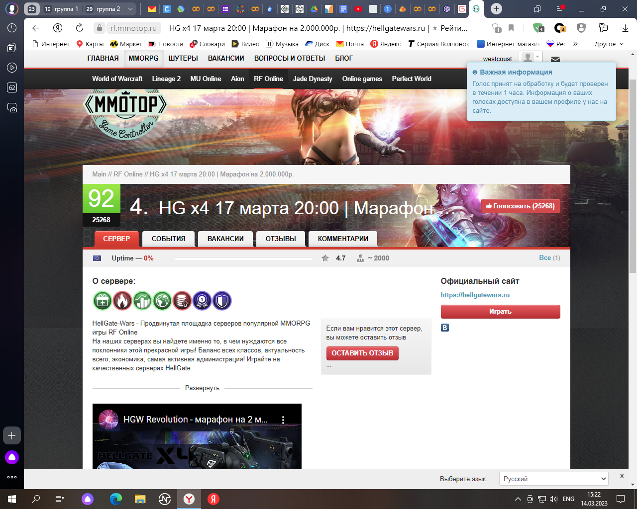637x509 pixels.
Task: Open the https://hellgatewars.ru link
Action: coord(475,295)
